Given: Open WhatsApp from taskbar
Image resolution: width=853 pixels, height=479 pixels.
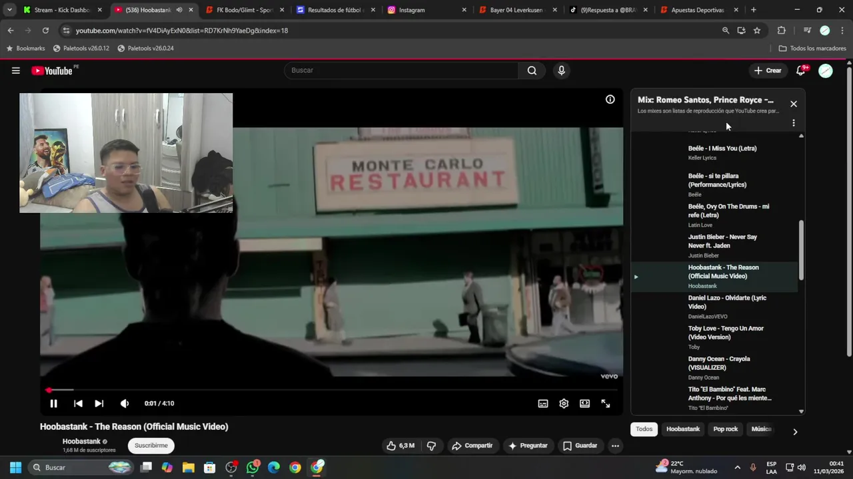Looking at the screenshot, I should [253, 468].
